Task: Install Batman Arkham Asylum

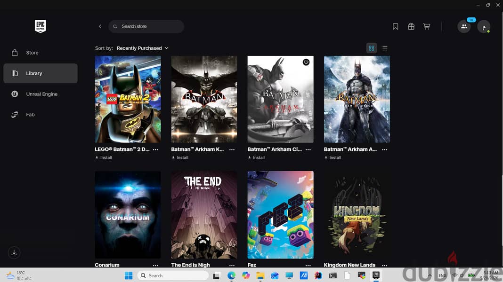Action: (x=333, y=157)
